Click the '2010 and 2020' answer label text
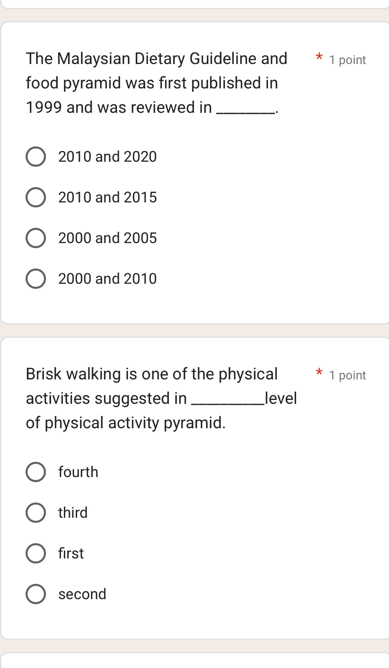The image size is (389, 668). pyautogui.click(x=107, y=157)
